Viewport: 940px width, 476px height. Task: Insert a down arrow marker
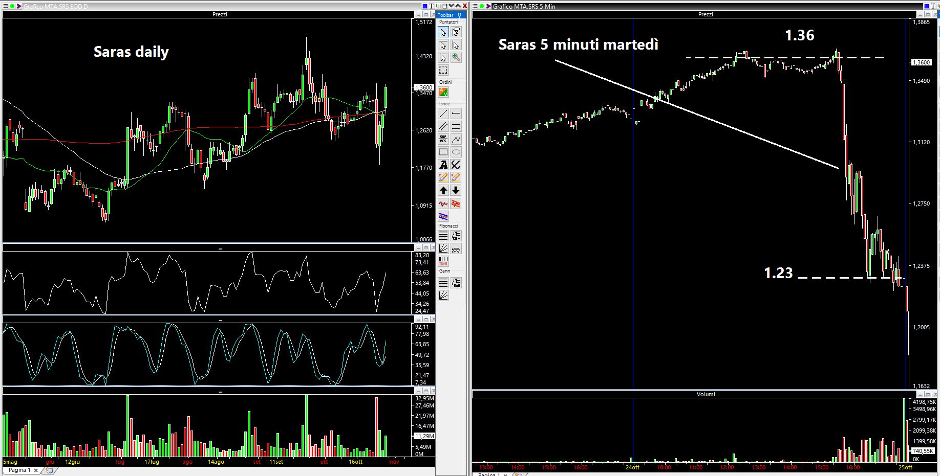[456, 190]
